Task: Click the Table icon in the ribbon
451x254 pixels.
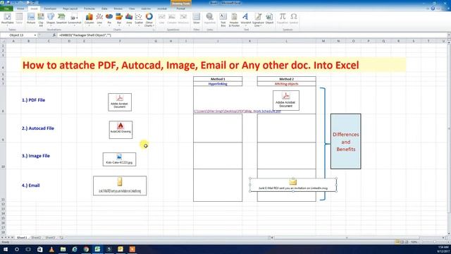Action: coord(19,18)
